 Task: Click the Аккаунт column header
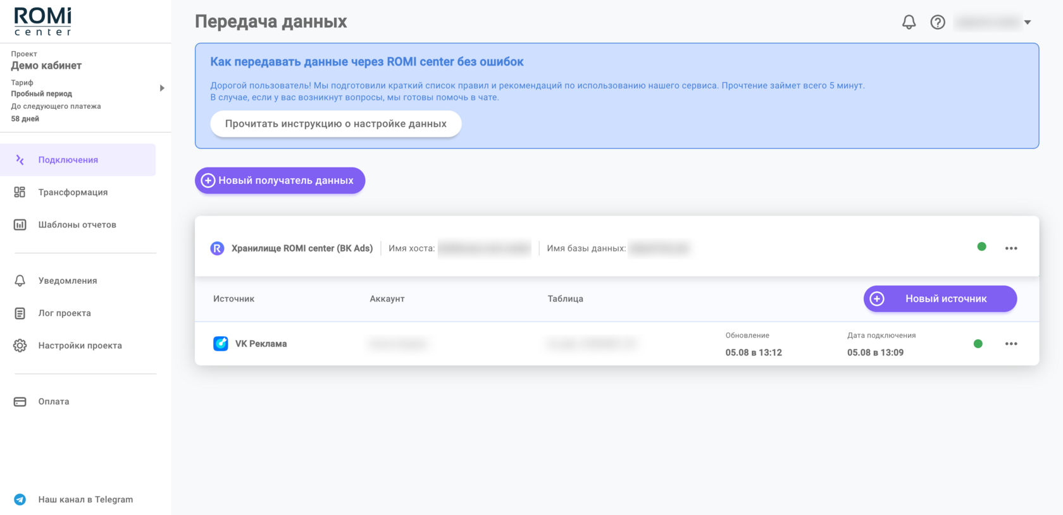point(387,299)
